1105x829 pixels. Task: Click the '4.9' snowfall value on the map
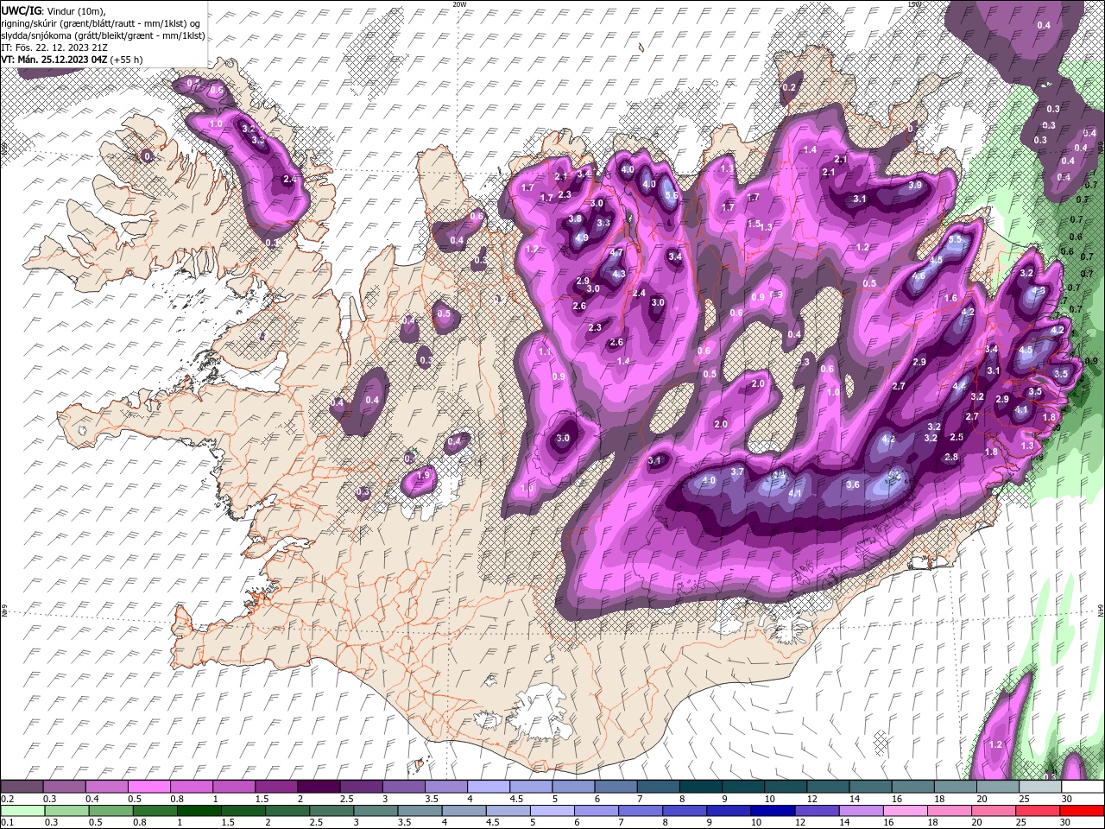point(582,237)
